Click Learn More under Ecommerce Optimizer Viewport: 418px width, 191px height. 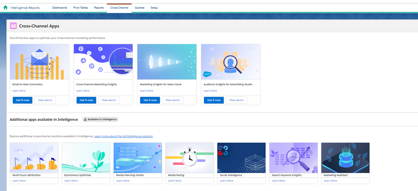(x=71, y=181)
